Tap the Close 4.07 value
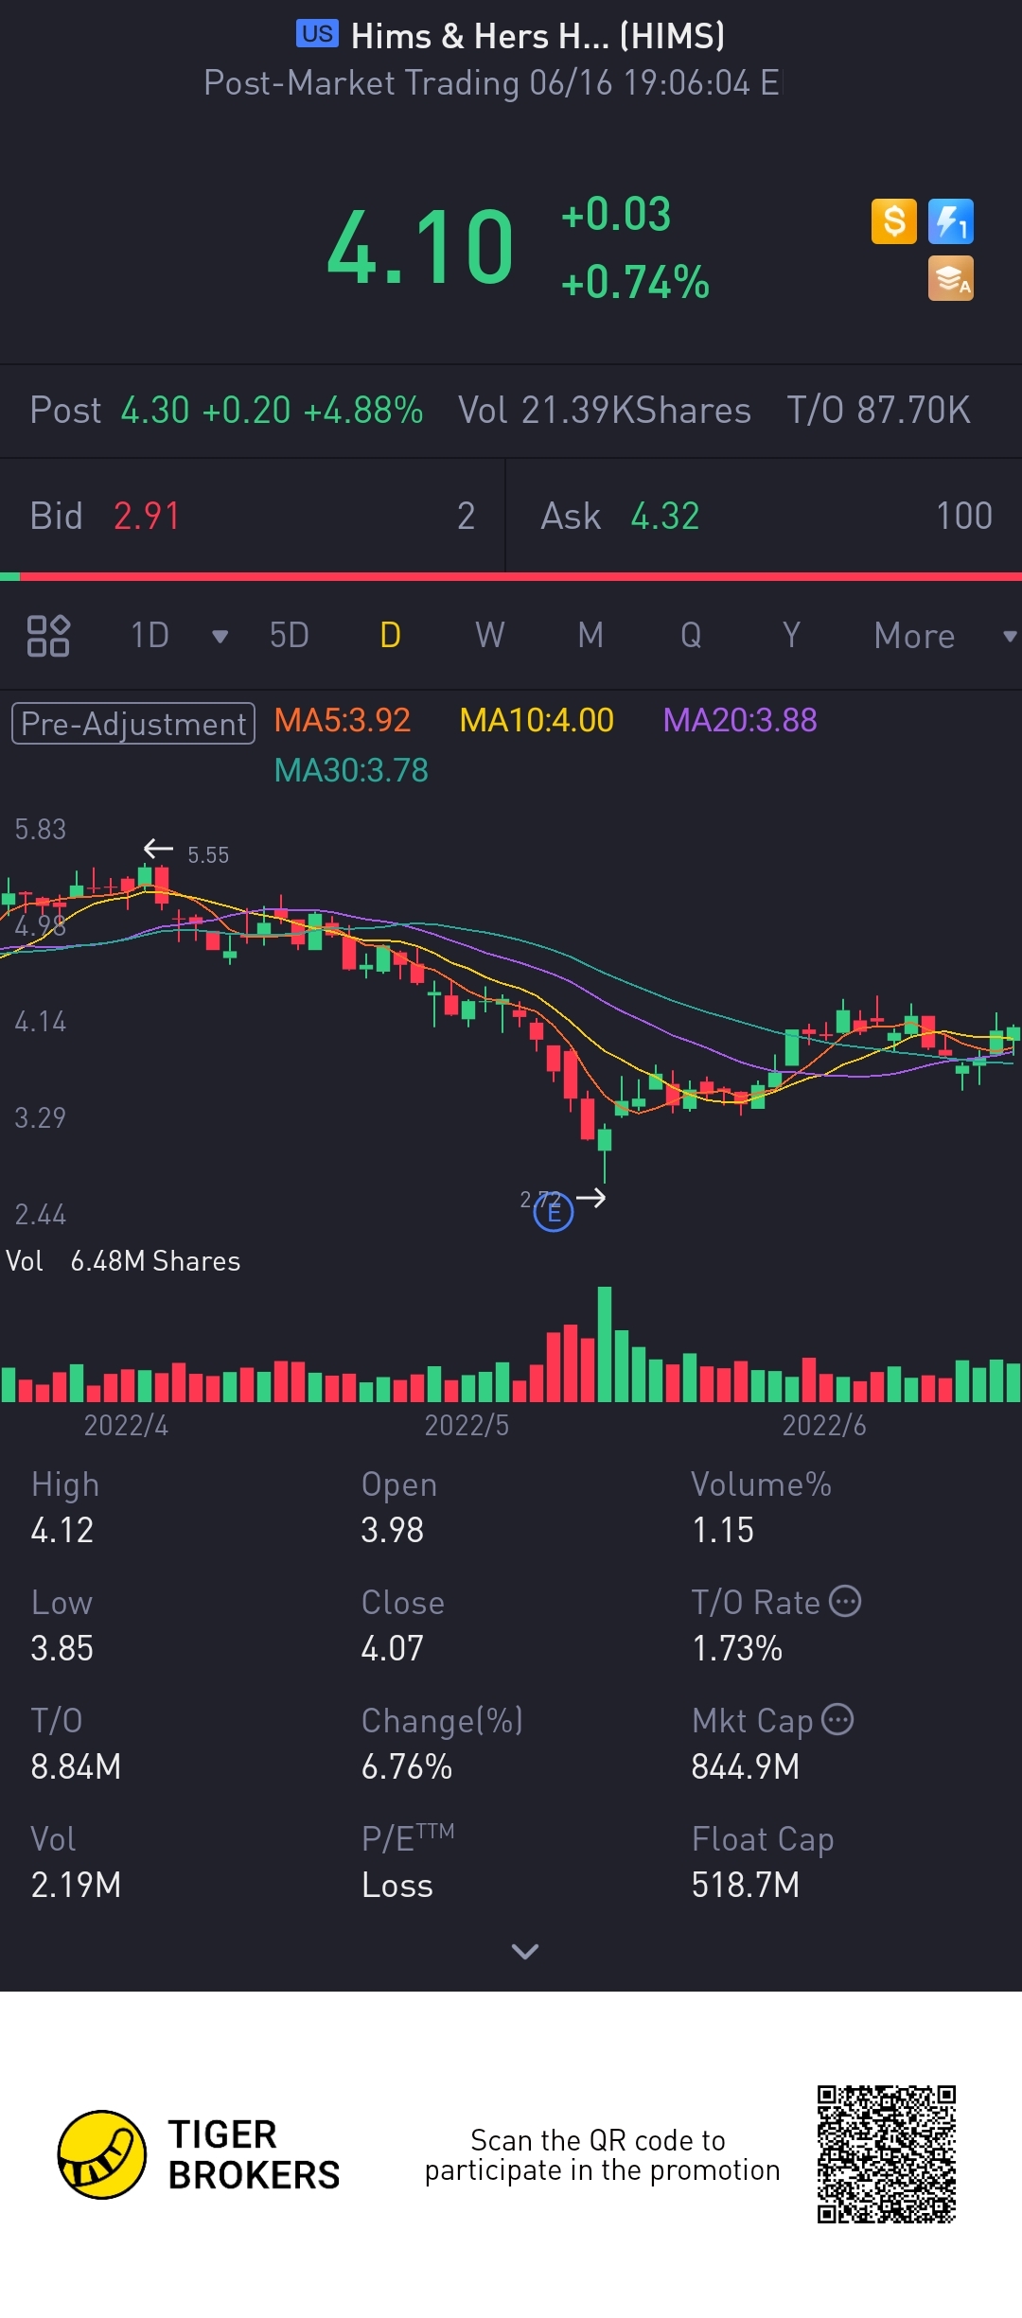The width and height of the screenshot is (1022, 2318). coord(393,1648)
